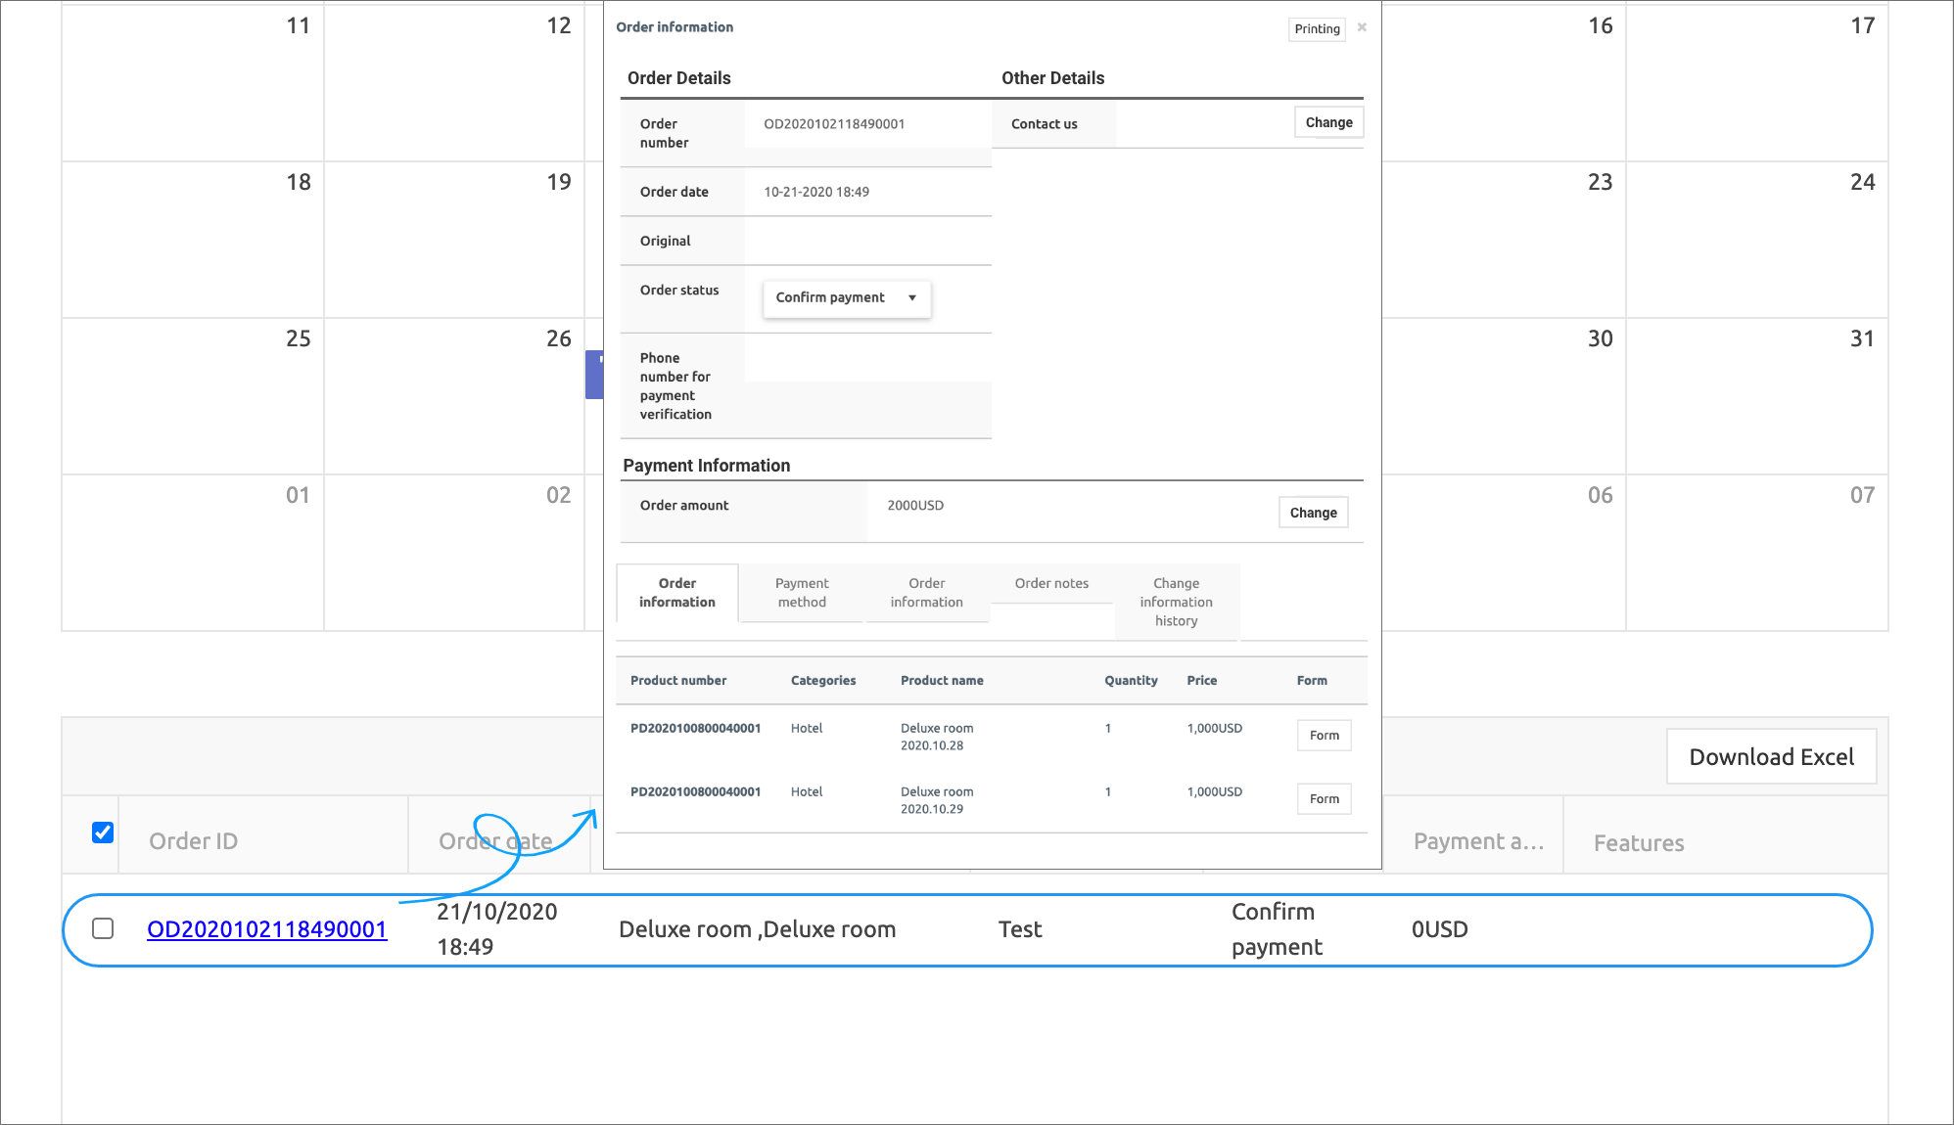This screenshot has width=1954, height=1125.
Task: Click the purple event on day 26
Action: pyautogui.click(x=593, y=375)
